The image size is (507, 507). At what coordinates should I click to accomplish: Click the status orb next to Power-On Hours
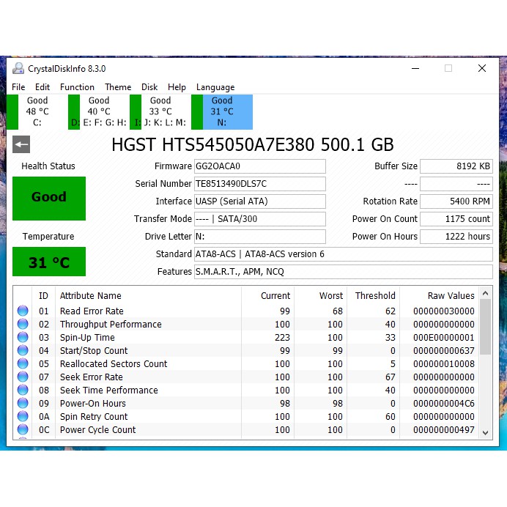tap(23, 404)
